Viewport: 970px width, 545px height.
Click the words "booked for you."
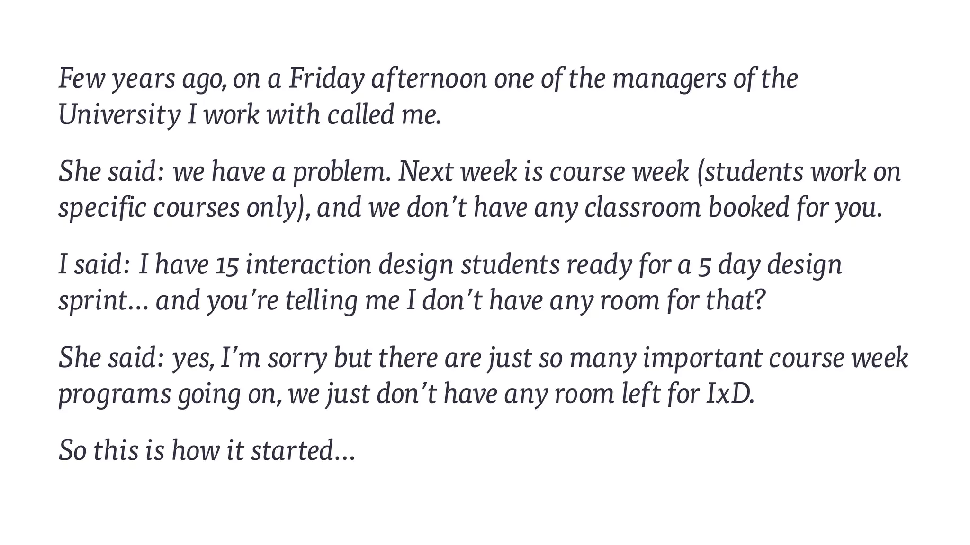(795, 208)
